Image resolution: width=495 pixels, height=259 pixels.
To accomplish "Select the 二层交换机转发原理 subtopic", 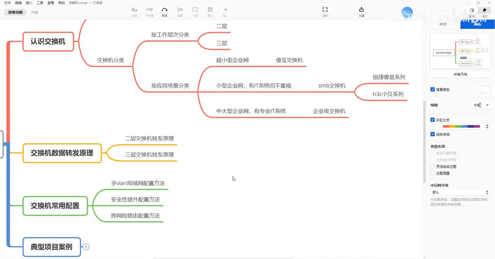I will point(149,138).
